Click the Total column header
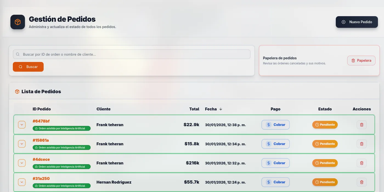Screen dimensions: 384x192 point(194,109)
